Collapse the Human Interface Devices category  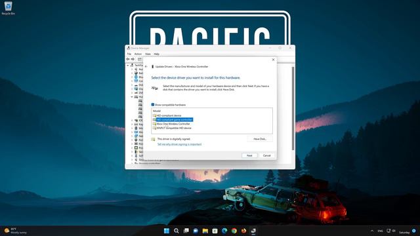pyautogui.click(x=132, y=96)
